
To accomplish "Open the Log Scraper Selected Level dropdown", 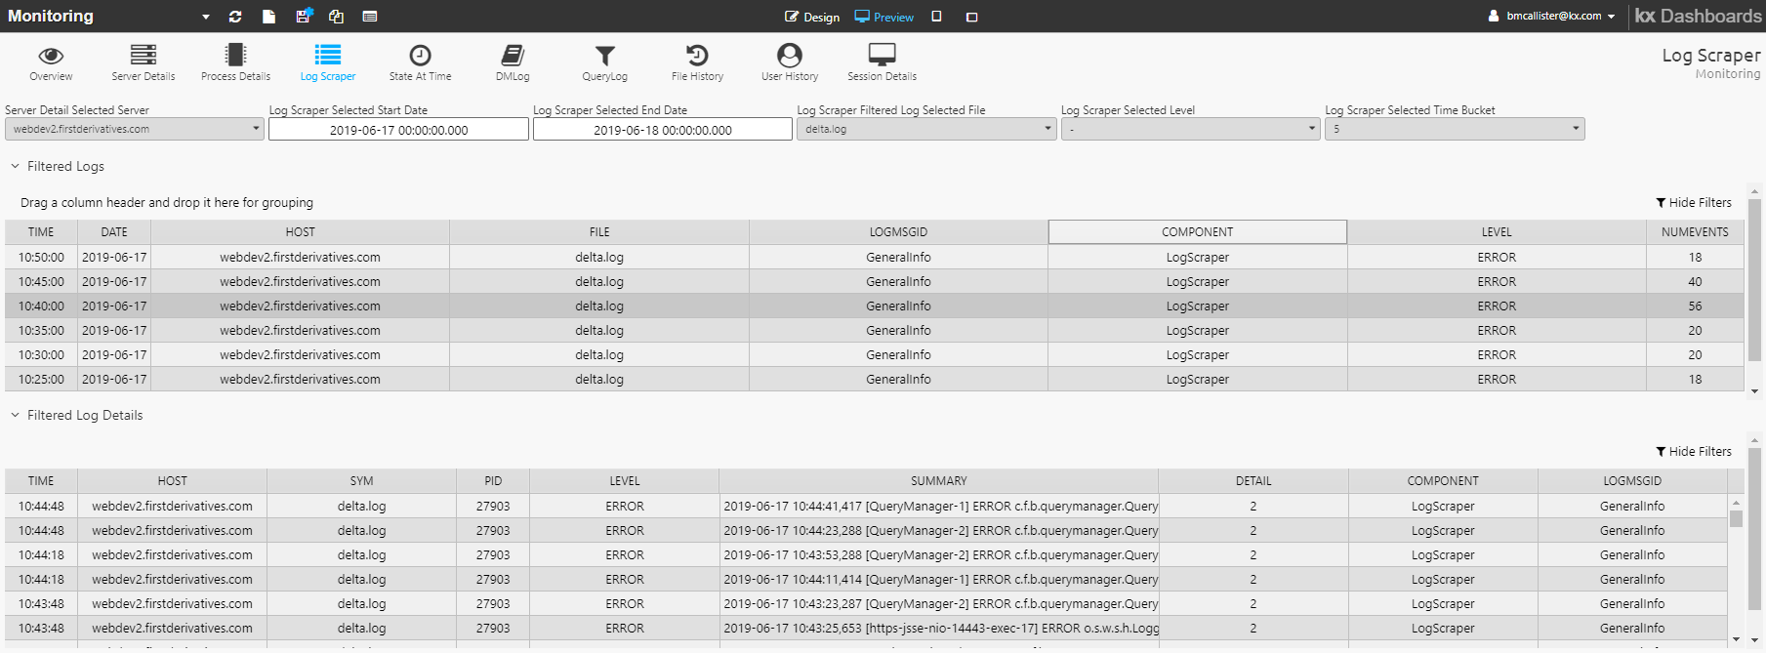I will (x=1191, y=129).
